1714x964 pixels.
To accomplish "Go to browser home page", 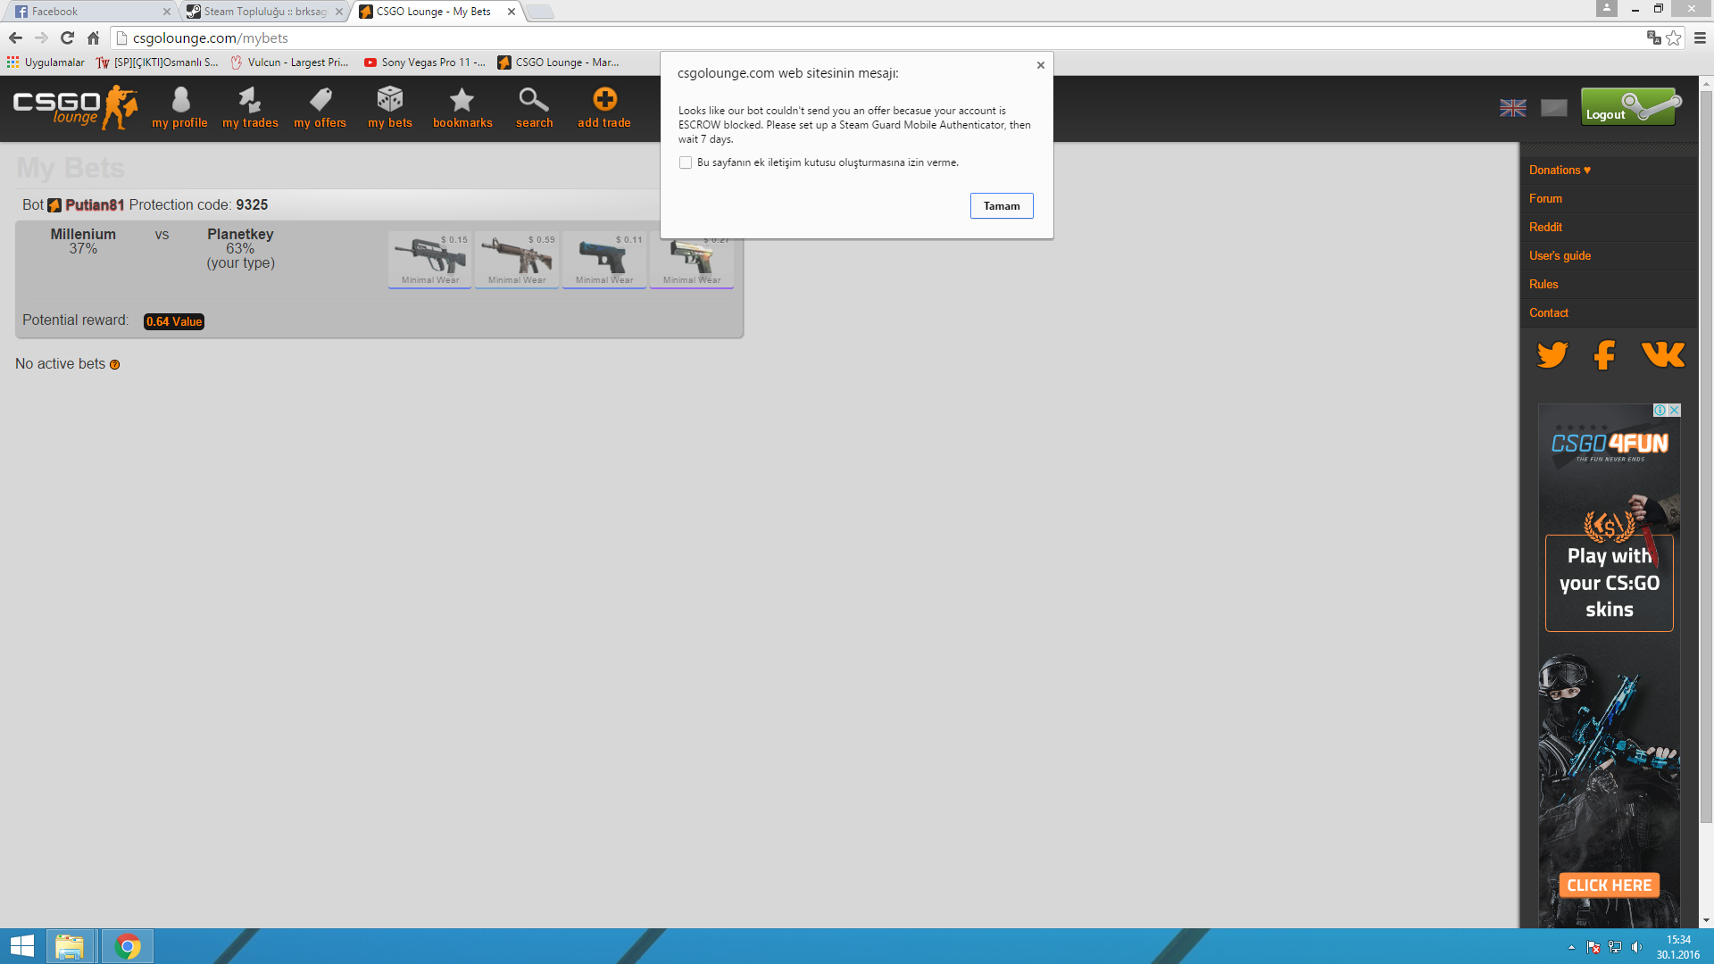I will pos(94,37).
